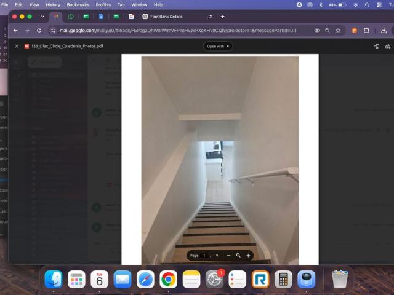This screenshot has height=295, width=394.
Task: Click the magnifier zoom reset icon
Action: 238,256
